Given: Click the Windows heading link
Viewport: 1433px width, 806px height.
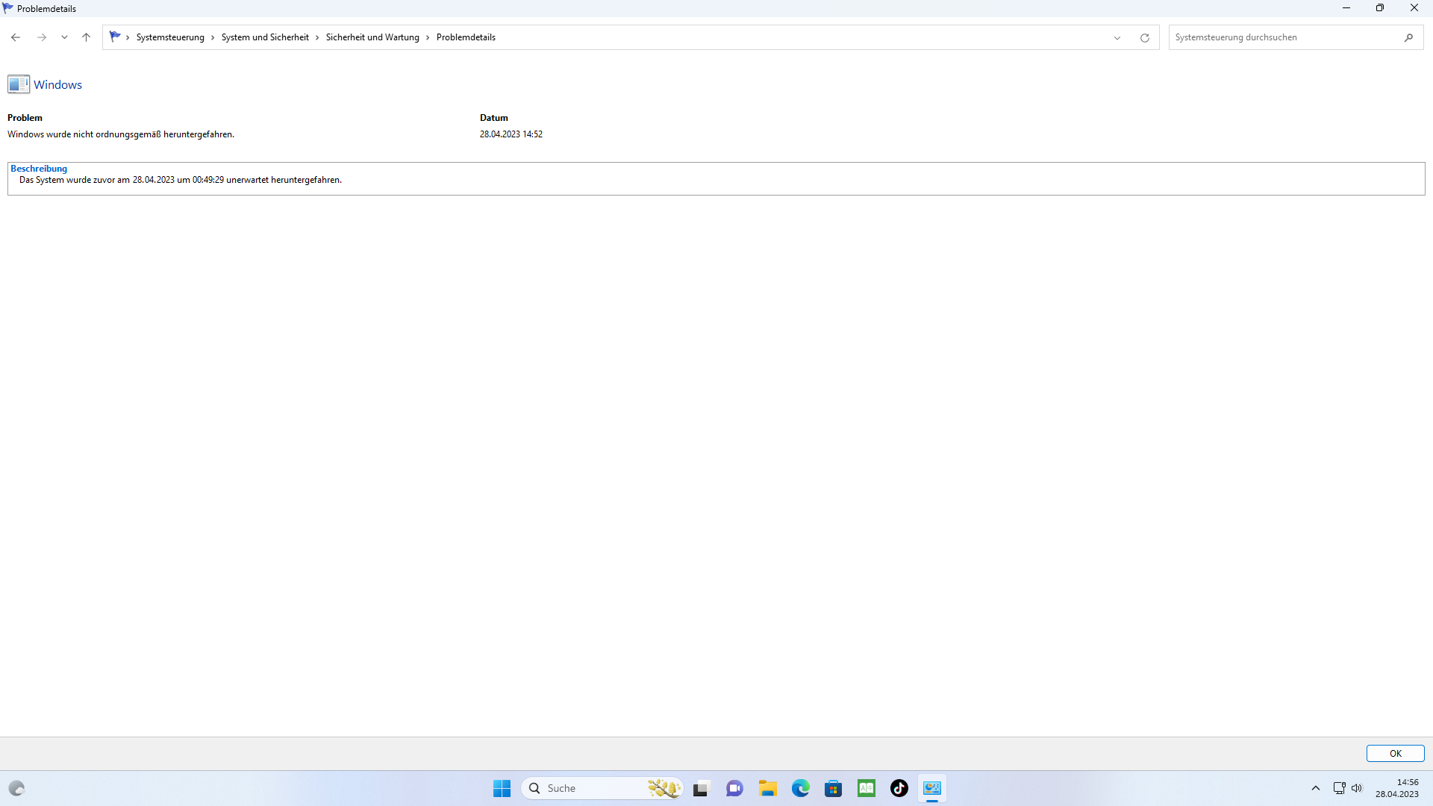Looking at the screenshot, I should click(57, 85).
